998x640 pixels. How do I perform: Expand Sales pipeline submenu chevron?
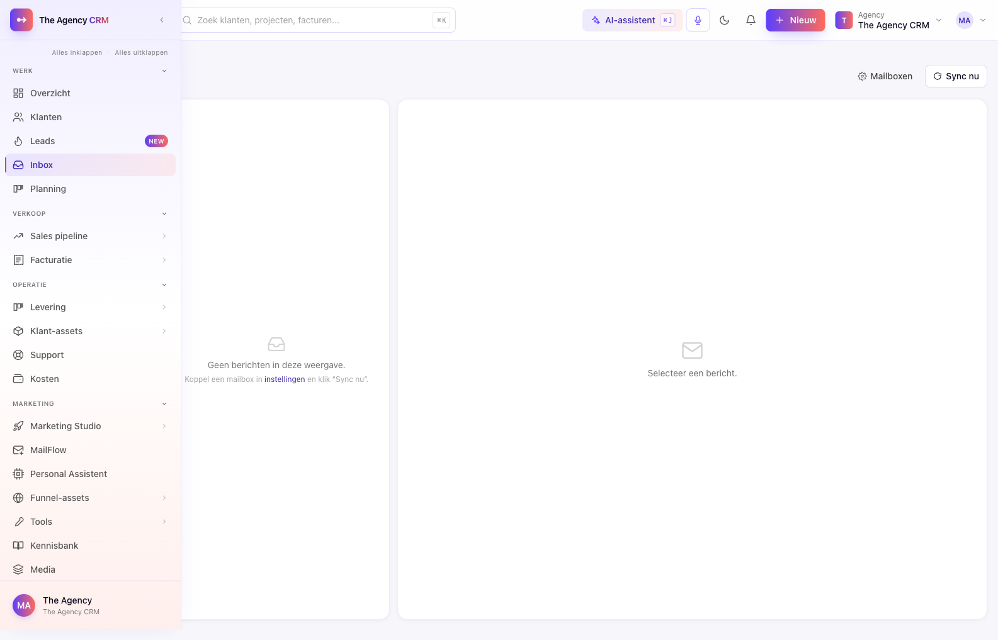[x=164, y=236]
